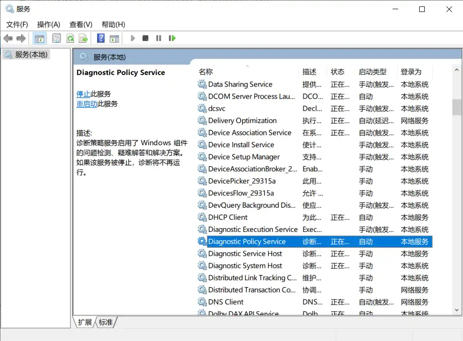Click the Pause service icon
Image resolution: width=463 pixels, height=341 pixels.
tap(159, 38)
